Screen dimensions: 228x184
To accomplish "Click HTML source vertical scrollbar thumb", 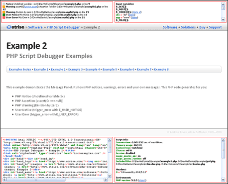I will click(110, 147).
